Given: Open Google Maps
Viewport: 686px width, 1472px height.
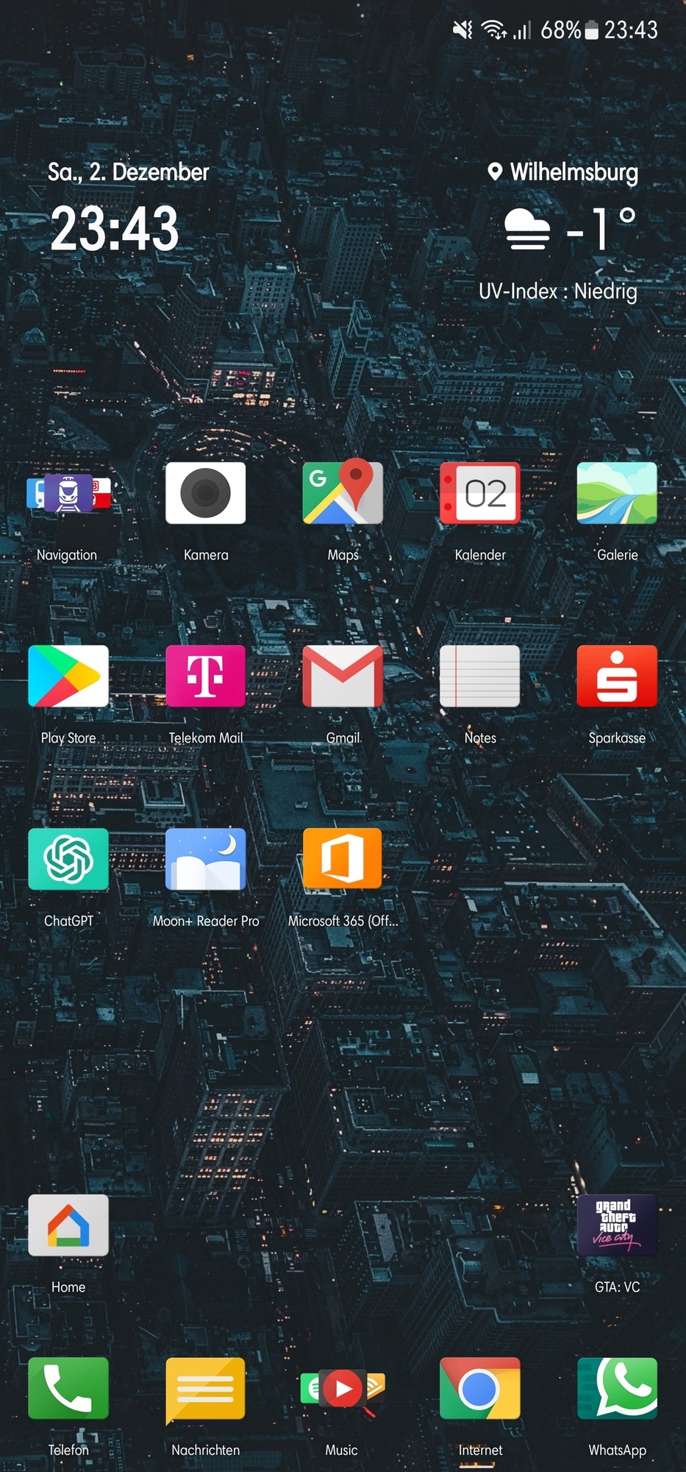Looking at the screenshot, I should tap(343, 492).
